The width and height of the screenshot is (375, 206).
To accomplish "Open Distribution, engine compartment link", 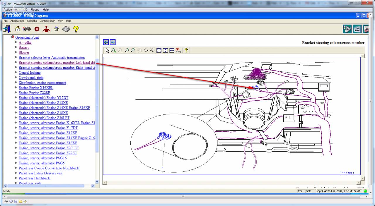I will pos(42,83).
